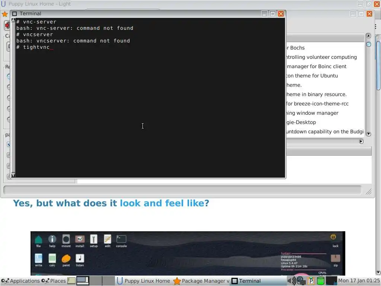This screenshot has height=286, width=381.
Task: Switch to the Package Manager taskbar window
Action: [x=201, y=281]
